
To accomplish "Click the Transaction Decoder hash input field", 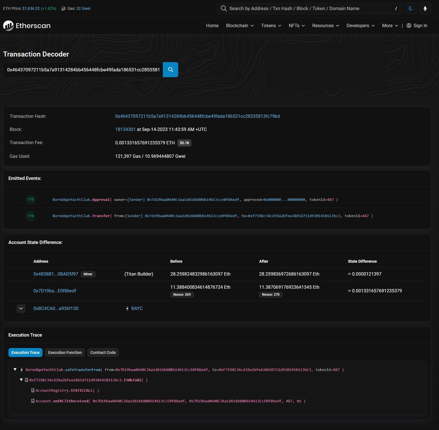I will pos(83,70).
